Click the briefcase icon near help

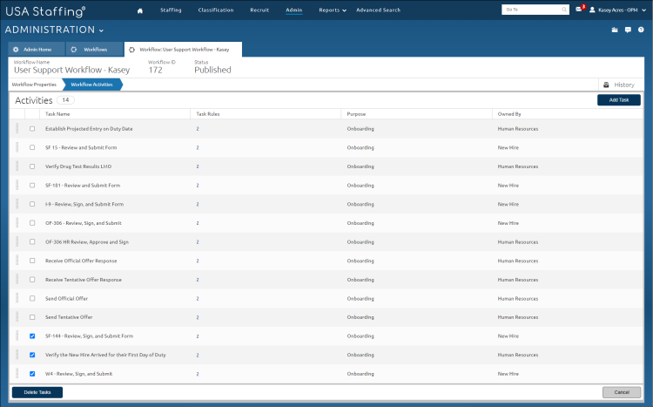coord(615,30)
